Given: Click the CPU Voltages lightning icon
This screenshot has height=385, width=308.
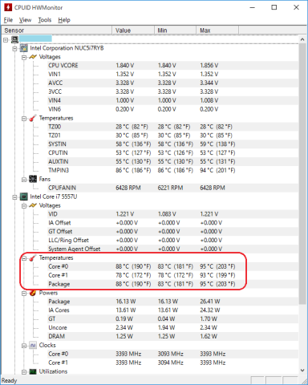Looking at the screenshot, I should (33, 205).
